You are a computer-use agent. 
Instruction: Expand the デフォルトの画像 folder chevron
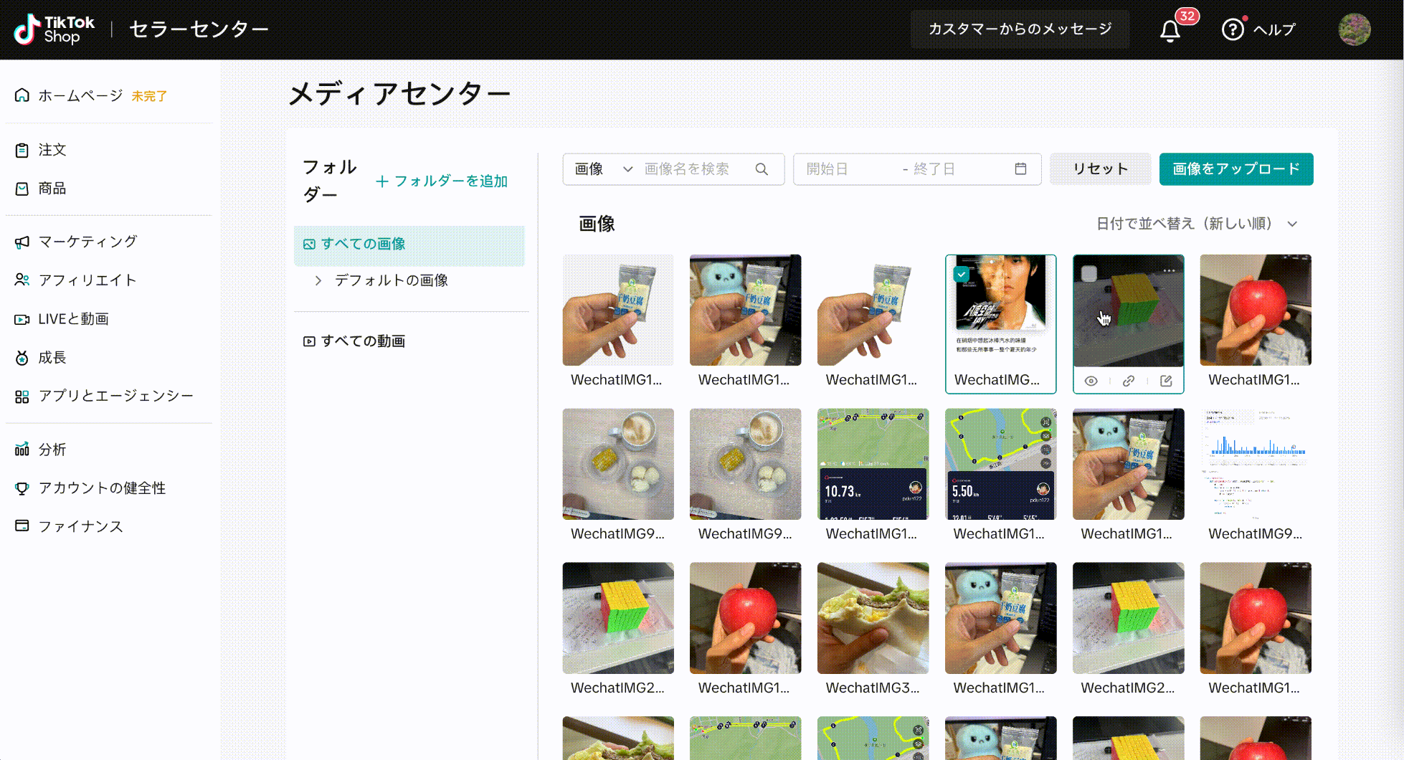318,280
